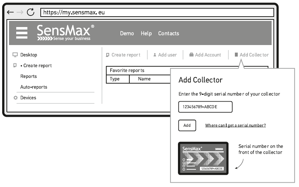Click the Desktop monitor icon in sidebar

15,55
